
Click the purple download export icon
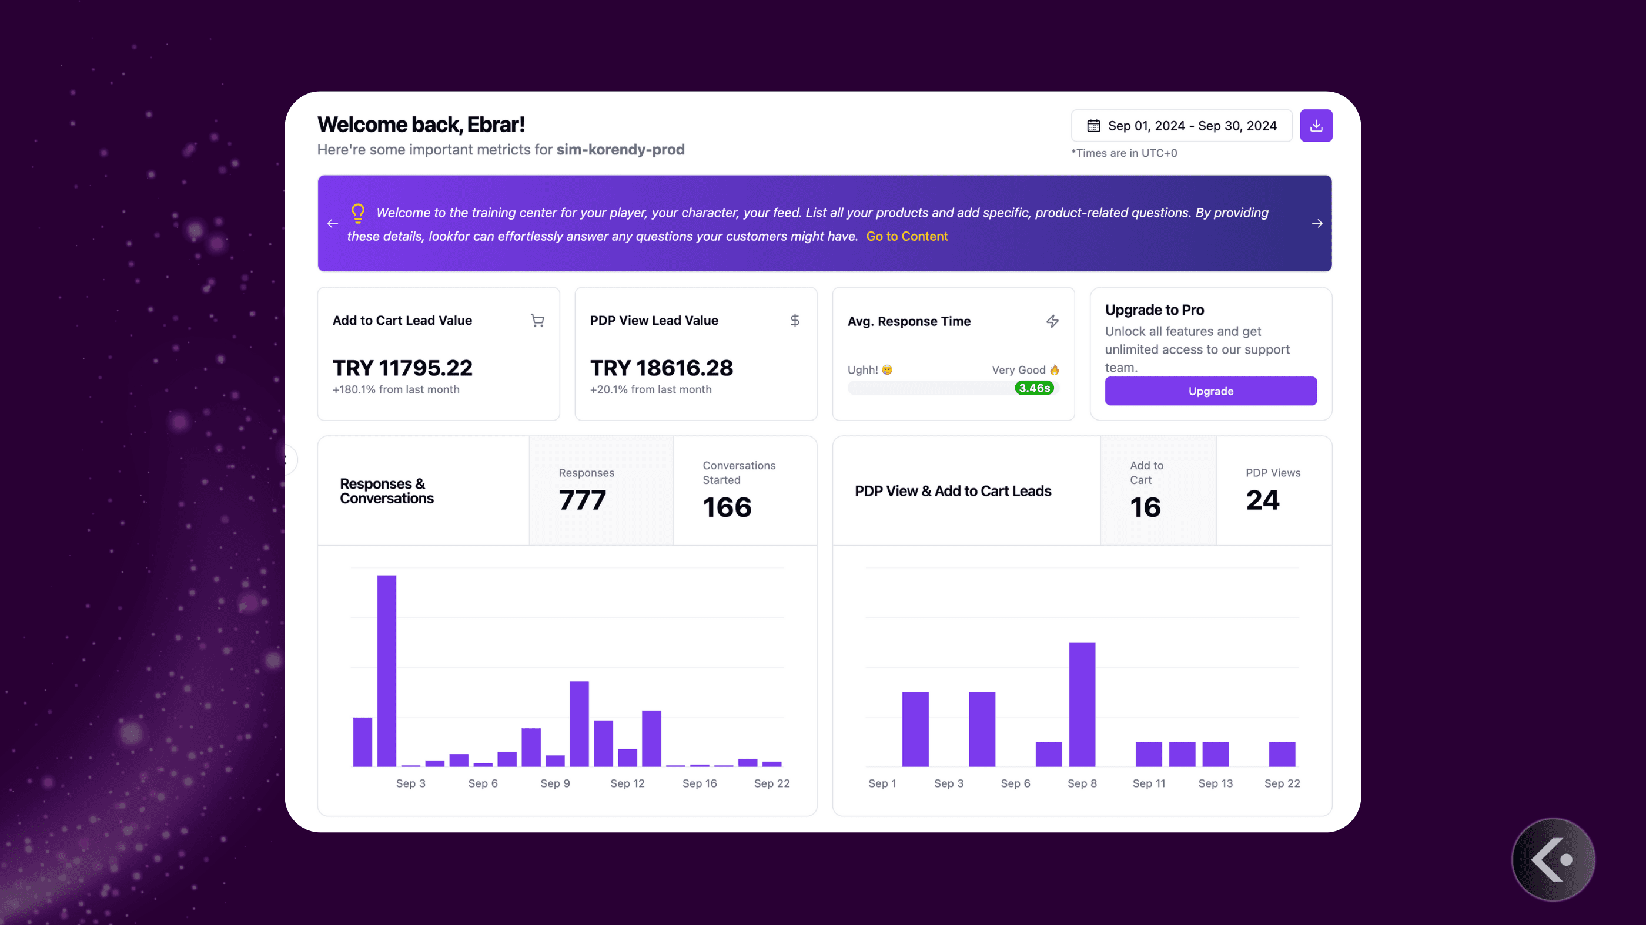point(1316,125)
